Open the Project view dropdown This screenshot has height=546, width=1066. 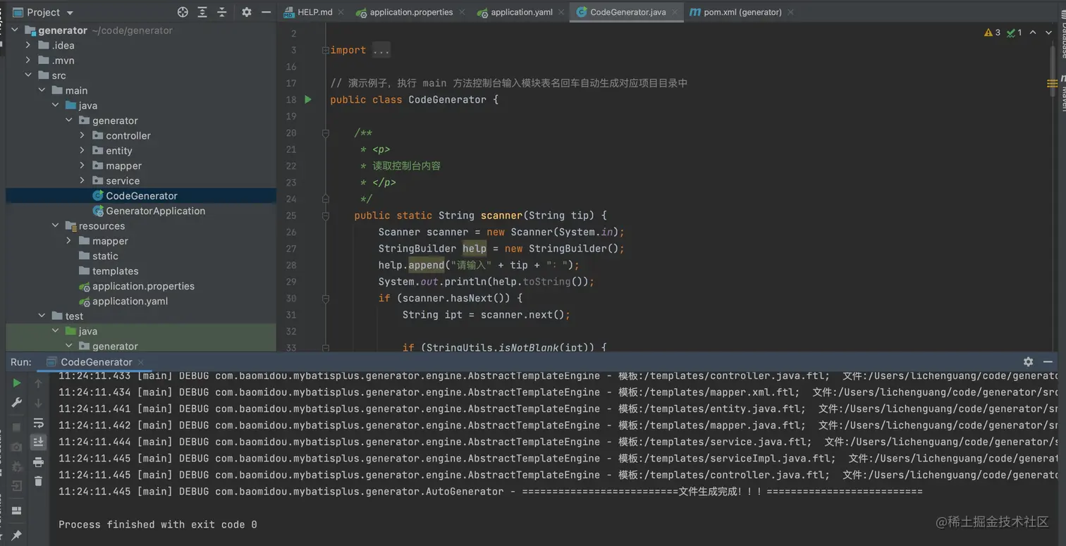point(69,13)
